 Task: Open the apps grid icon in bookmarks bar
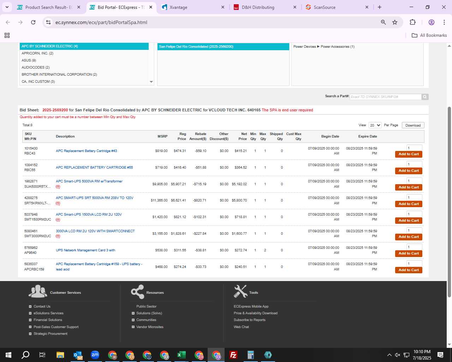pyautogui.click(x=7, y=35)
